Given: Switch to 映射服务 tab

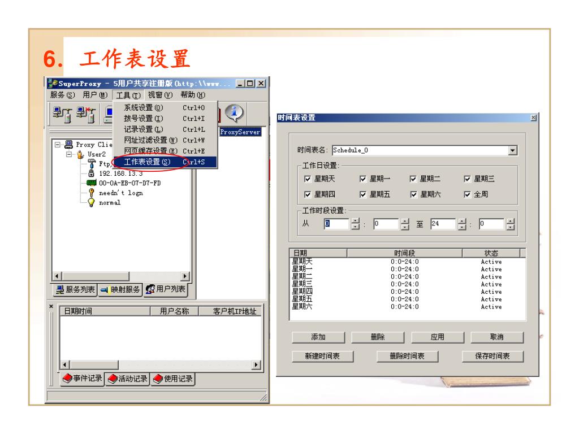Looking at the screenshot, I should coord(120,290).
